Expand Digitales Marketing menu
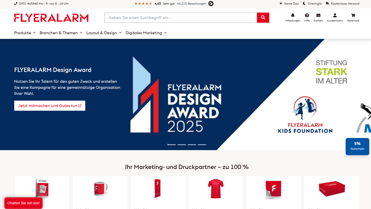 [x=146, y=33]
